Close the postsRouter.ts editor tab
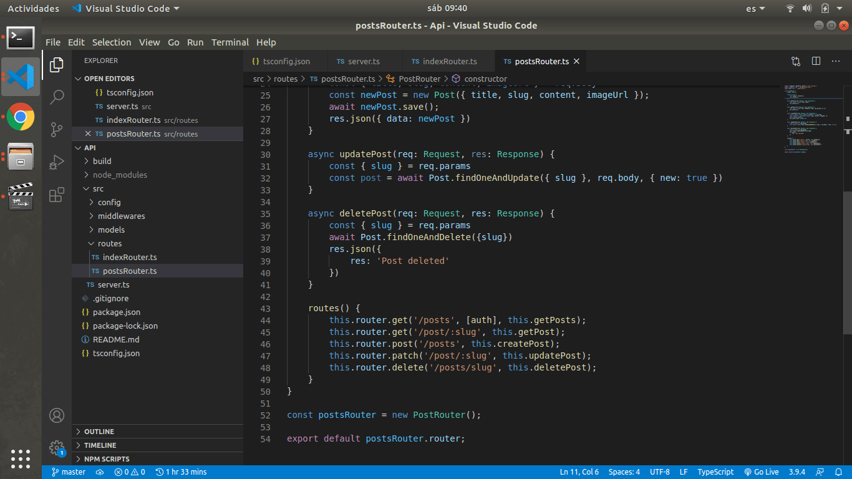This screenshot has height=479, width=852. (576, 61)
